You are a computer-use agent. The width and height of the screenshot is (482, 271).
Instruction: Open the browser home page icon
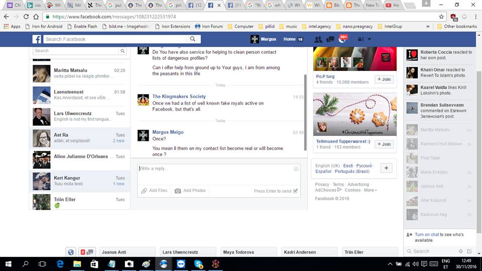click(36, 17)
